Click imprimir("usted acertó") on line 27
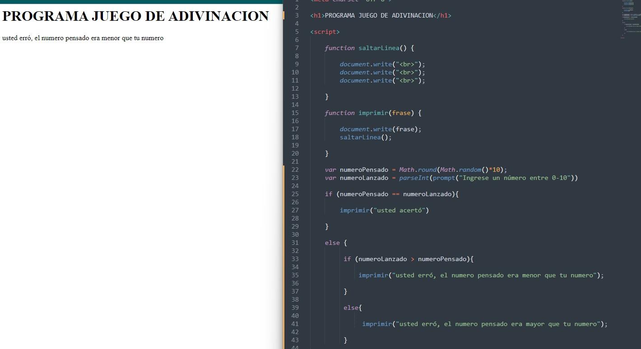 [x=384, y=210]
